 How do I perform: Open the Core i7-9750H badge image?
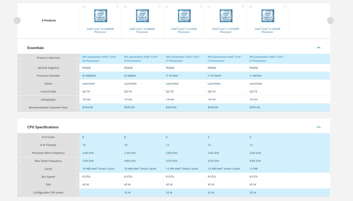click(x=184, y=16)
